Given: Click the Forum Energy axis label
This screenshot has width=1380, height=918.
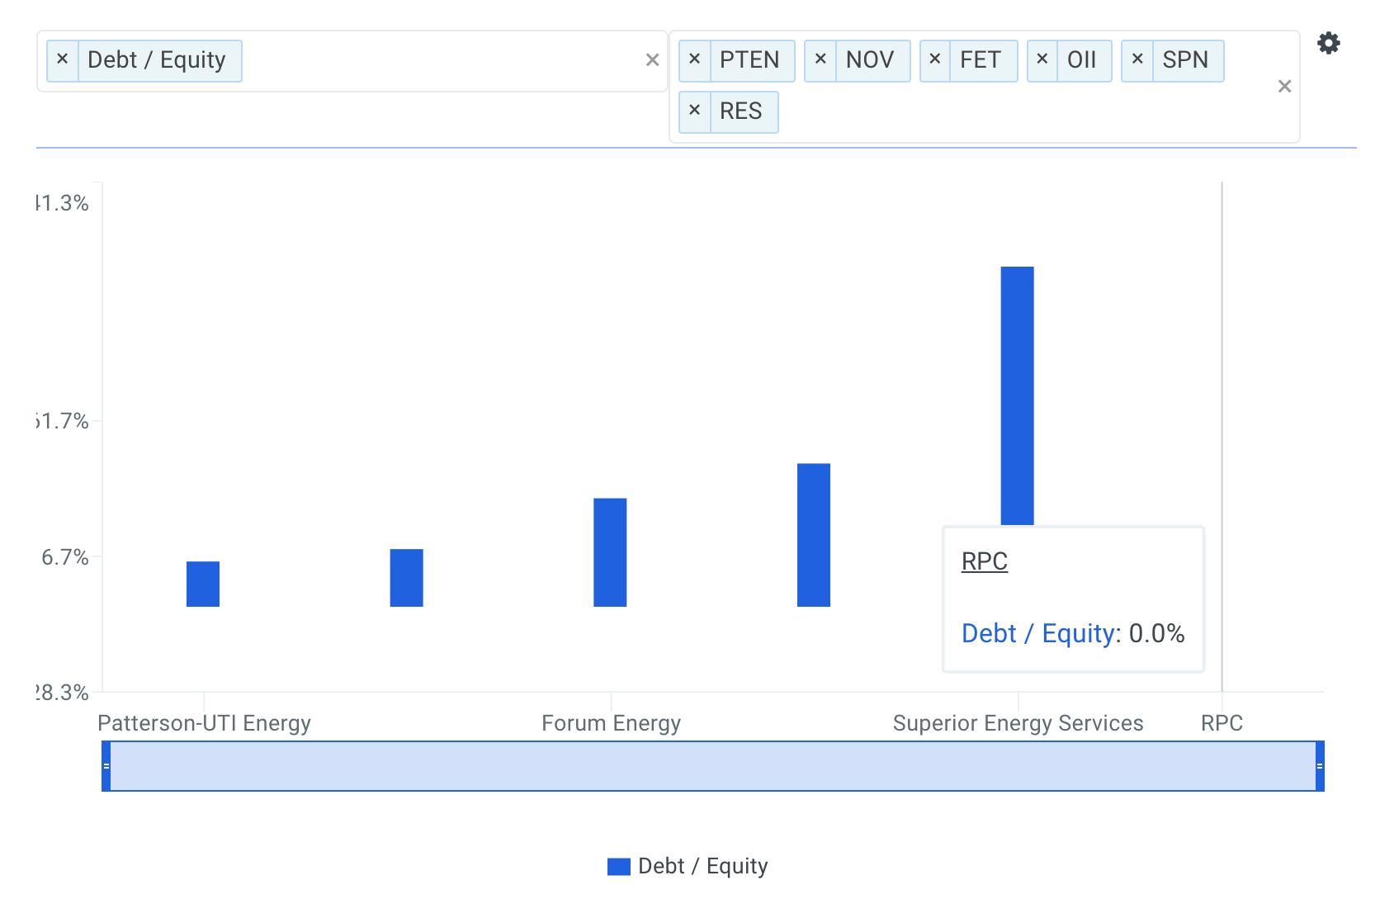Looking at the screenshot, I should coord(611,723).
